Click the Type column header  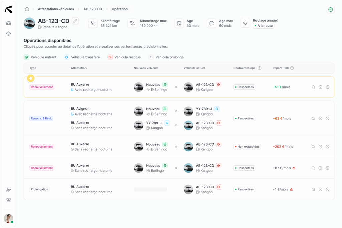pos(33,68)
